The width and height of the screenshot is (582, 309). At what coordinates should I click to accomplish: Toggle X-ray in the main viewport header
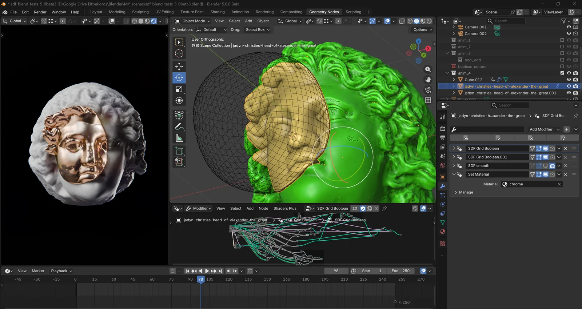(402, 21)
